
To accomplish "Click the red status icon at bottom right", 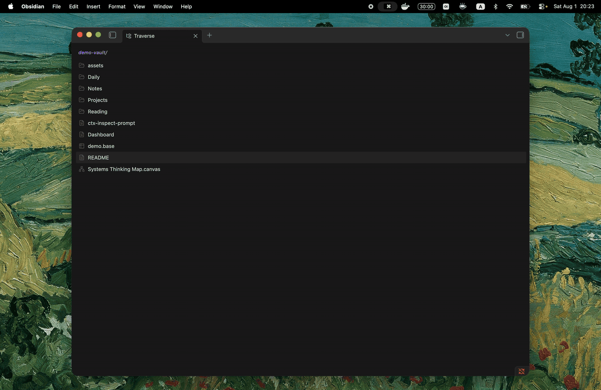I will [521, 371].
